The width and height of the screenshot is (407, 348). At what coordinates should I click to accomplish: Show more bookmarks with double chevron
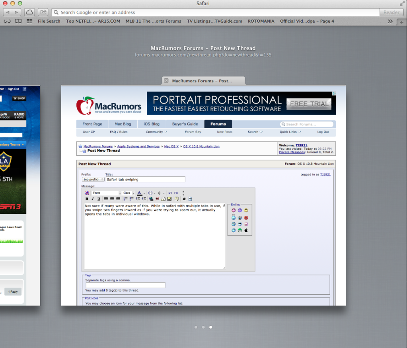click(x=390, y=21)
